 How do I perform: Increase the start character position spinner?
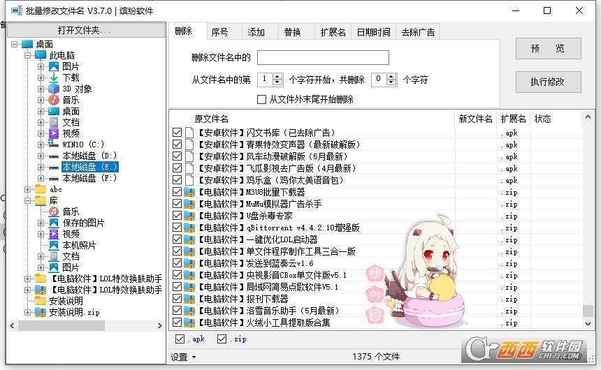point(277,77)
